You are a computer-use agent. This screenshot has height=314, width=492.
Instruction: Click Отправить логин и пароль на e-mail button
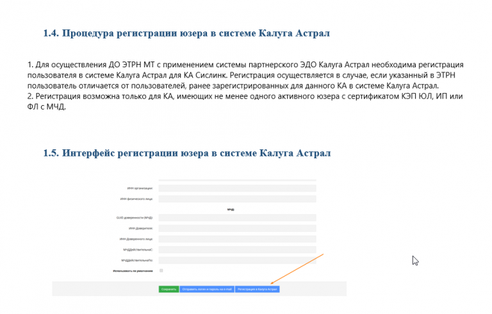207,289
